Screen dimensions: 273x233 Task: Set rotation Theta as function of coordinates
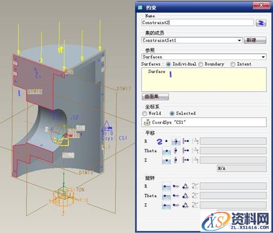[195, 196]
